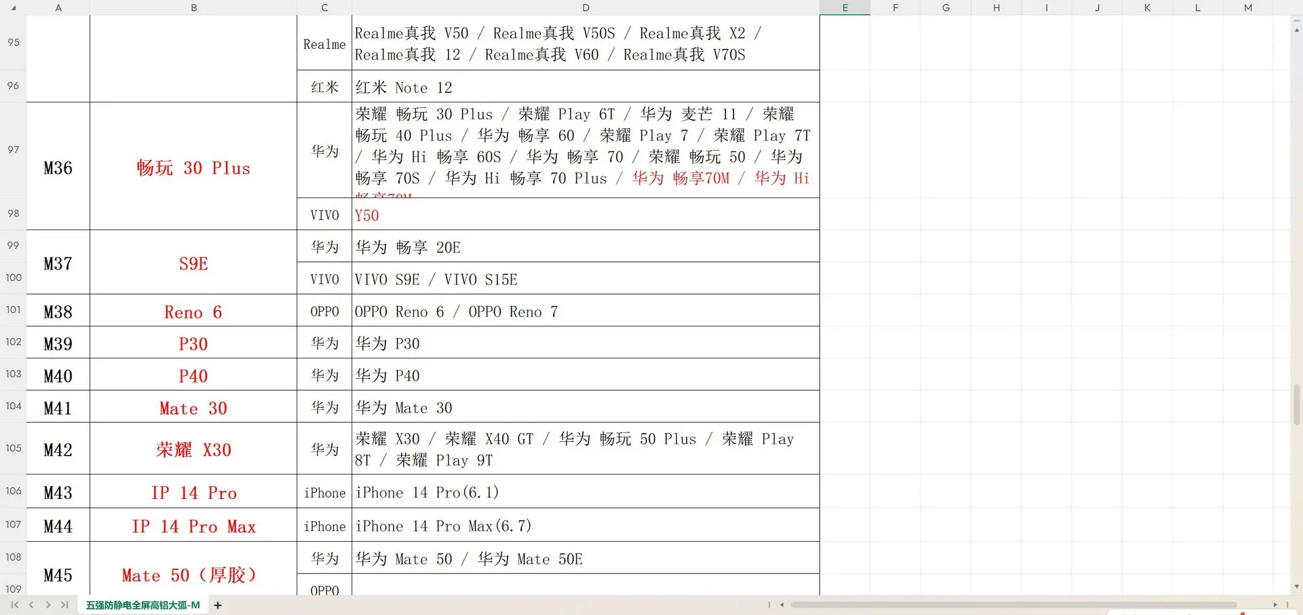This screenshot has height=615, width=1303.
Task: Select the cell containing M42
Action: [x=58, y=449]
